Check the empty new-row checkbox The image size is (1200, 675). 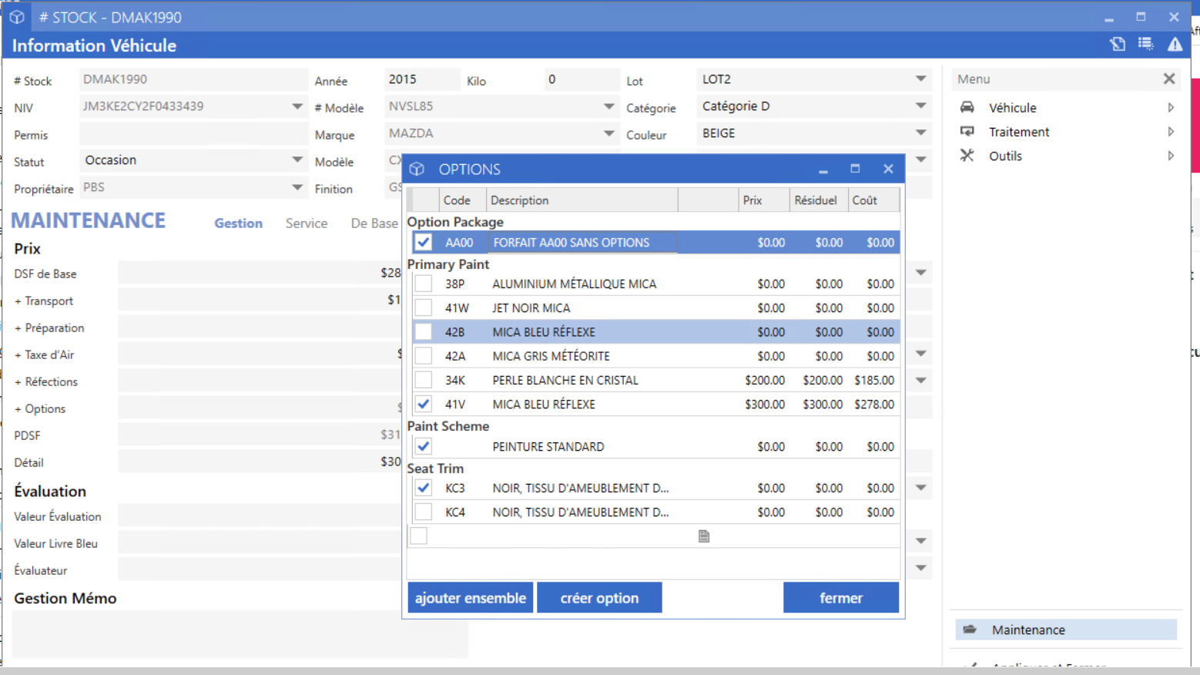418,536
